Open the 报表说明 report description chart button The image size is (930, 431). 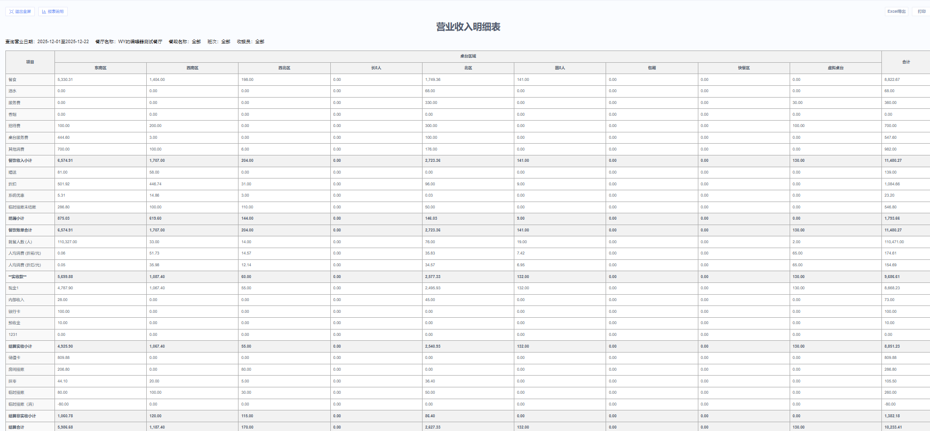coord(53,11)
